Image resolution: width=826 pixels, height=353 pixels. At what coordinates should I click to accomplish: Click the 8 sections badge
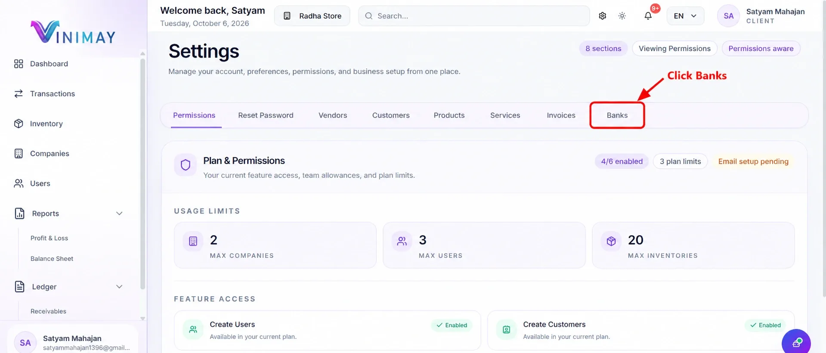(603, 49)
